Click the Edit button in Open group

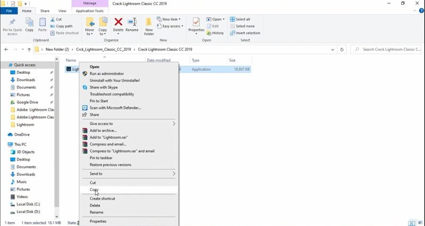(213, 26)
